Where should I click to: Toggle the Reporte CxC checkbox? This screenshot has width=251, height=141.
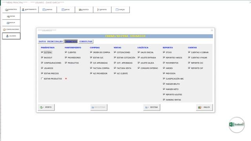click(x=189, y=63)
